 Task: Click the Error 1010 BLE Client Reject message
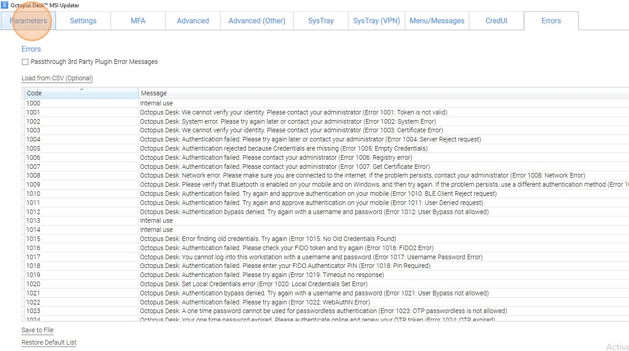point(318,193)
